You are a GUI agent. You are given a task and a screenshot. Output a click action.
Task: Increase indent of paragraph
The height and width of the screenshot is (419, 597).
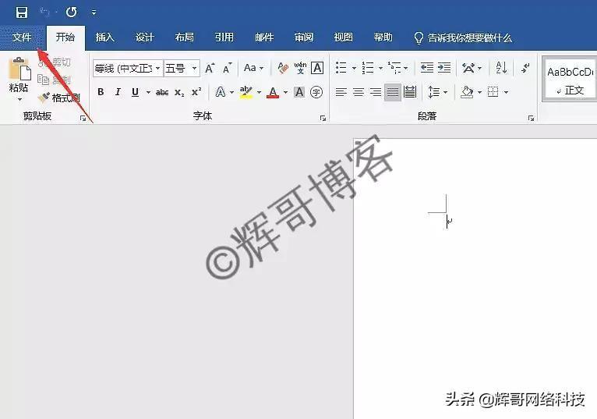click(444, 68)
